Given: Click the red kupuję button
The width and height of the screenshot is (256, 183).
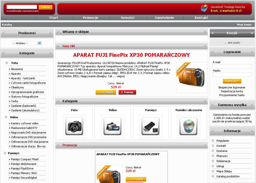Looking at the screenshot, I should click(x=127, y=92).
